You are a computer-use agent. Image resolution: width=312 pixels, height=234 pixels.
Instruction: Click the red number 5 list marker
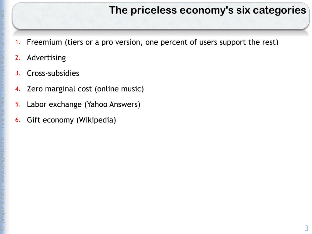point(18,104)
